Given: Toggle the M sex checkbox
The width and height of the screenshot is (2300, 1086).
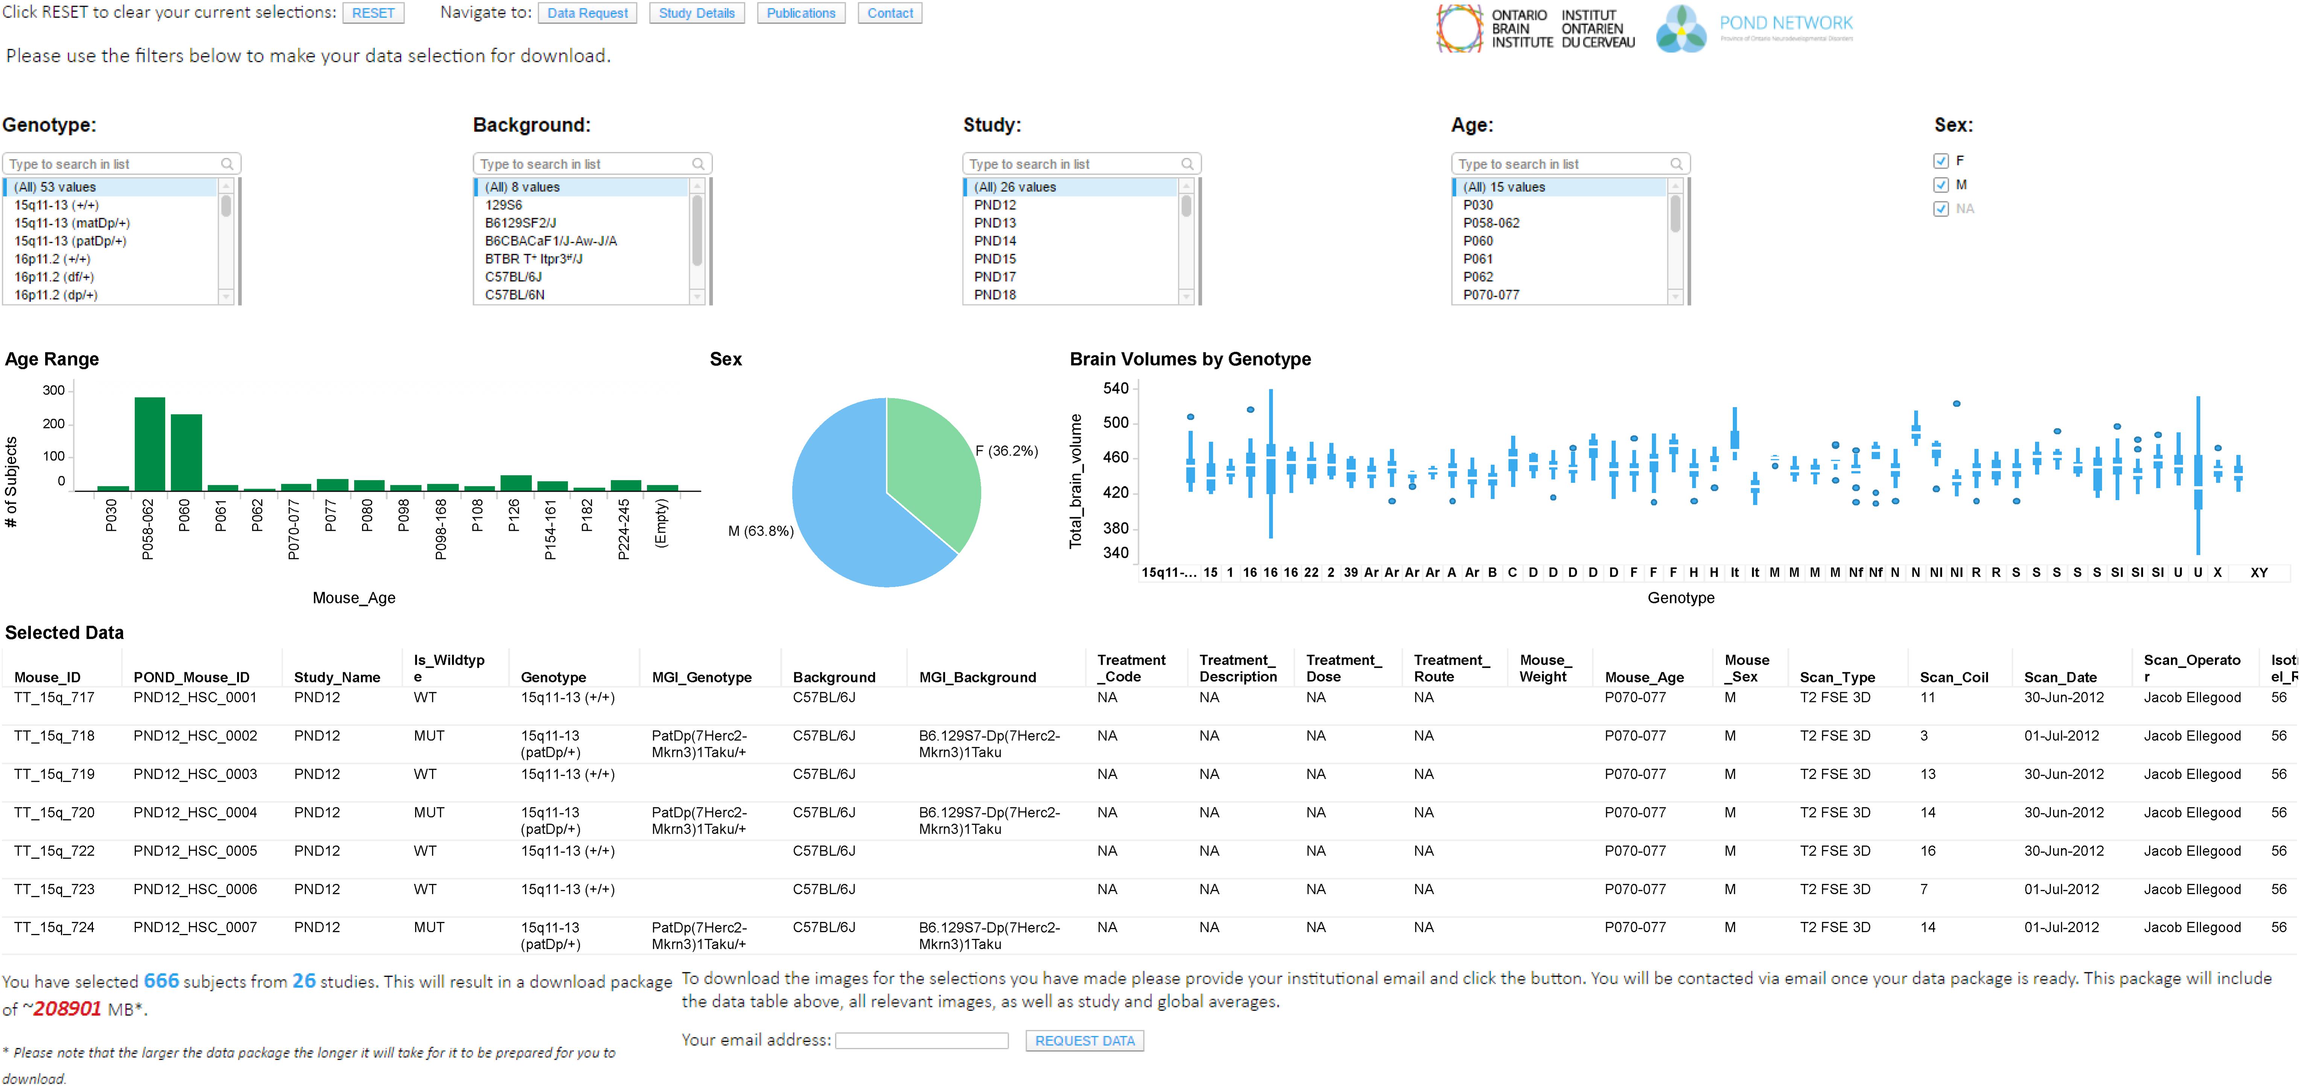Looking at the screenshot, I should (1940, 185).
